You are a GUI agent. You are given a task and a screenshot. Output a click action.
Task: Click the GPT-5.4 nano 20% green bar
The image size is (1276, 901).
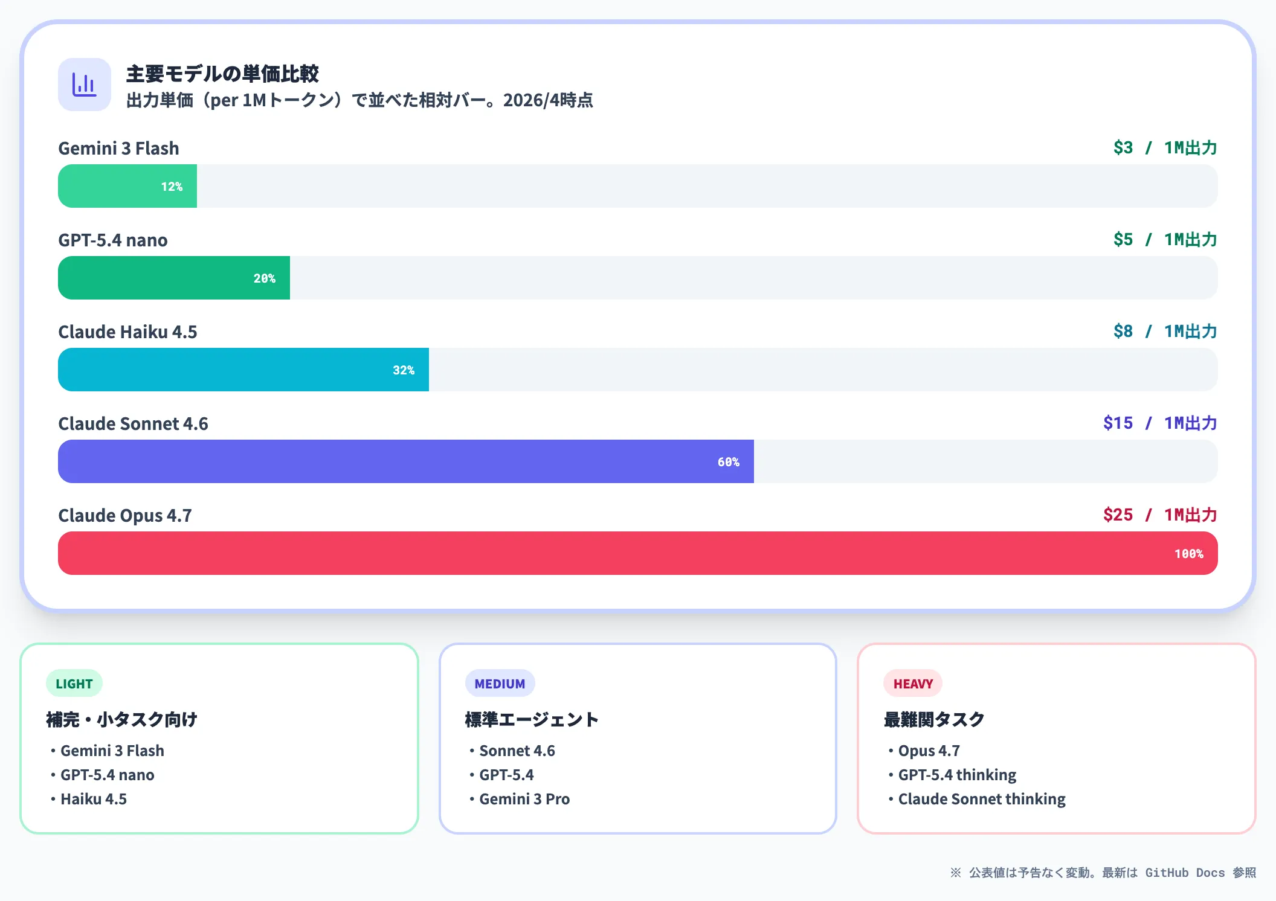click(x=174, y=278)
